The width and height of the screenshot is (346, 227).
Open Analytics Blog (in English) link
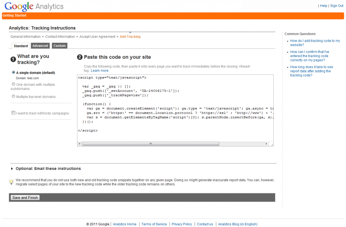[x=238, y=224]
